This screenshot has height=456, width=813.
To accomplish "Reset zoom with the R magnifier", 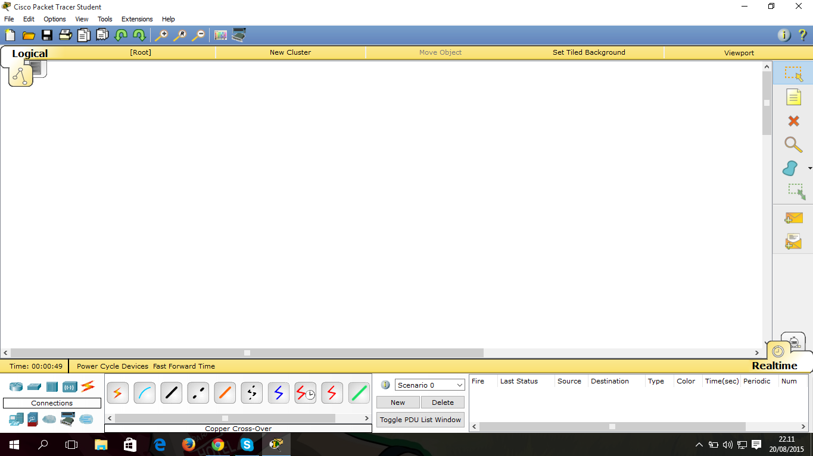I will [x=180, y=35].
